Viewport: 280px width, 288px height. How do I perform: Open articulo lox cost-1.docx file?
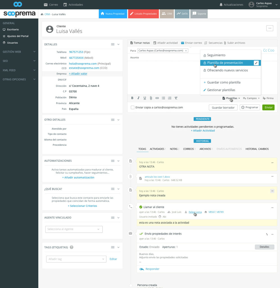coord(157,177)
